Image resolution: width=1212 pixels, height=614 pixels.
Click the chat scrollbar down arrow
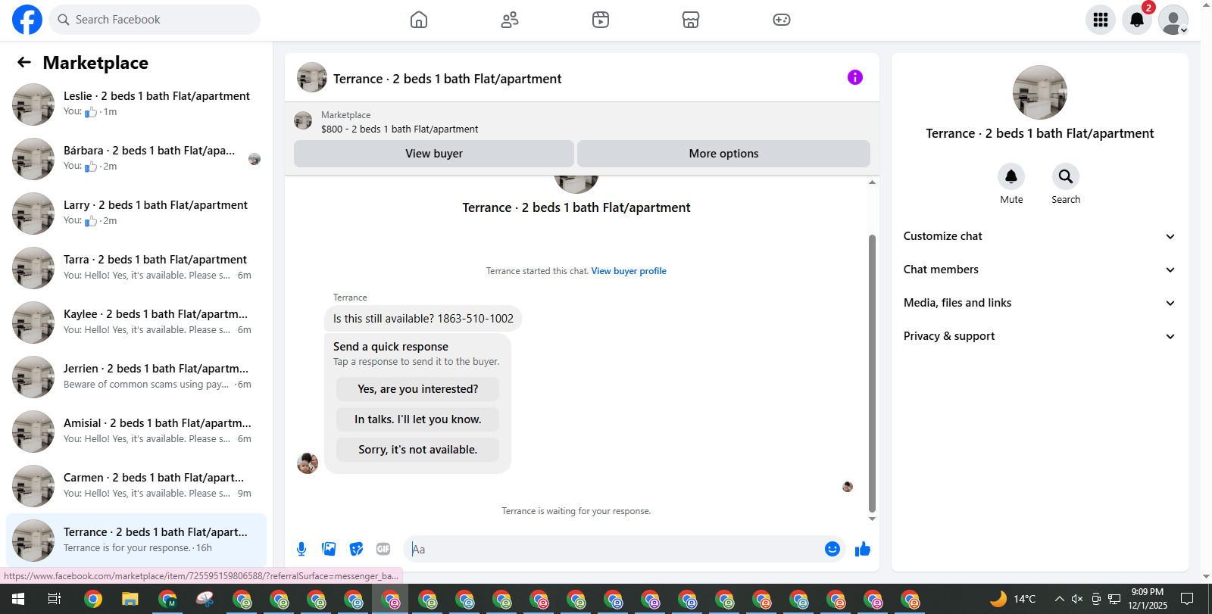[872, 519]
